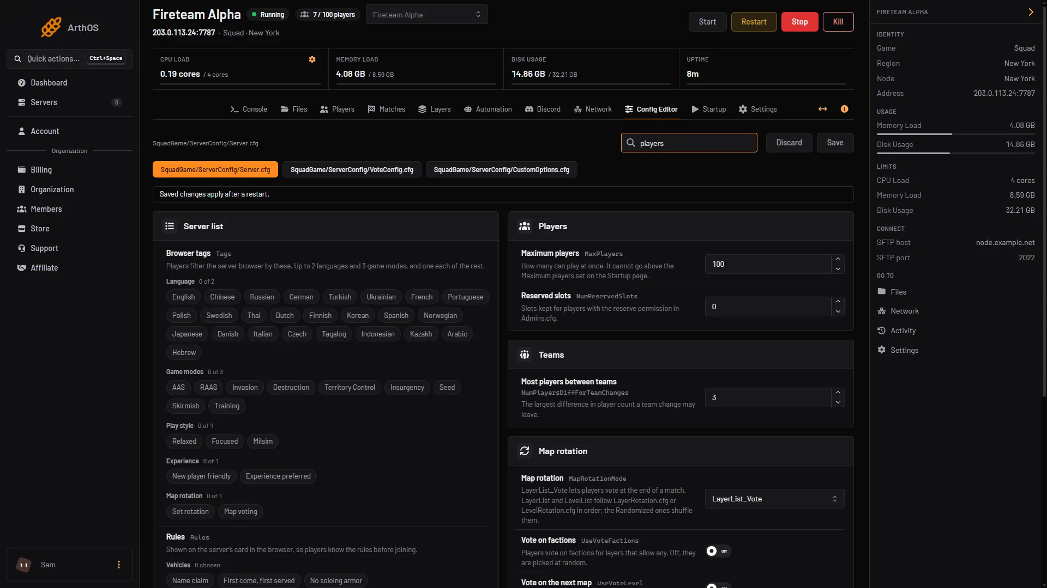Switch to the Console tab

click(249, 109)
